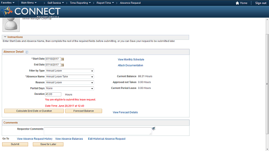Click the Absence Request breadcrumb
The image size is (269, 151).
(x=130, y=3)
